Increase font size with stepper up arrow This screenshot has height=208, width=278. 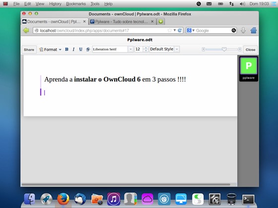coord(146,48)
